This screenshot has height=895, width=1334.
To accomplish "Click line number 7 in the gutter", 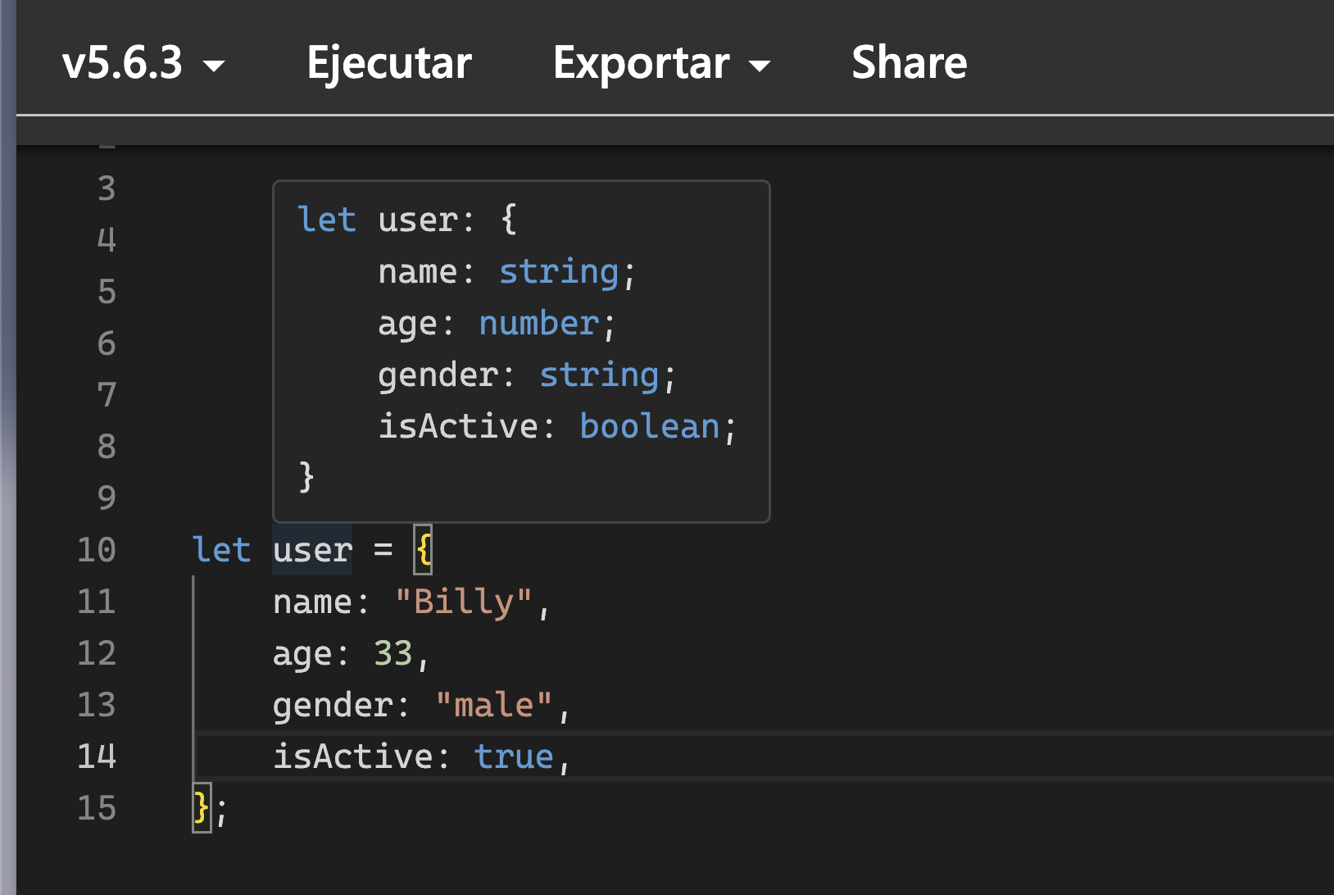I will coord(107,395).
